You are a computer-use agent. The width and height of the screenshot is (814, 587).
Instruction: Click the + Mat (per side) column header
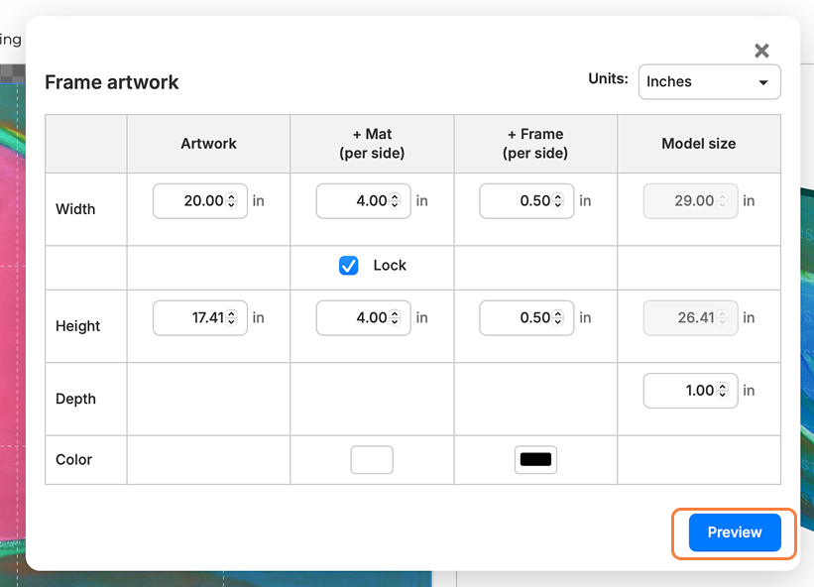tap(372, 143)
